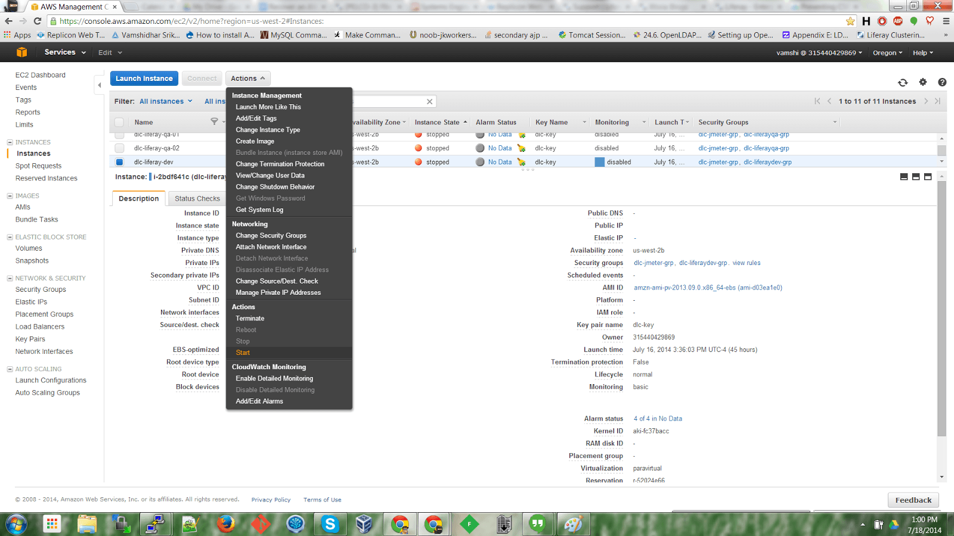Click the alarm bell icon on dlc-liferay-dev row
Screen dimensions: 954x536
coord(521,161)
